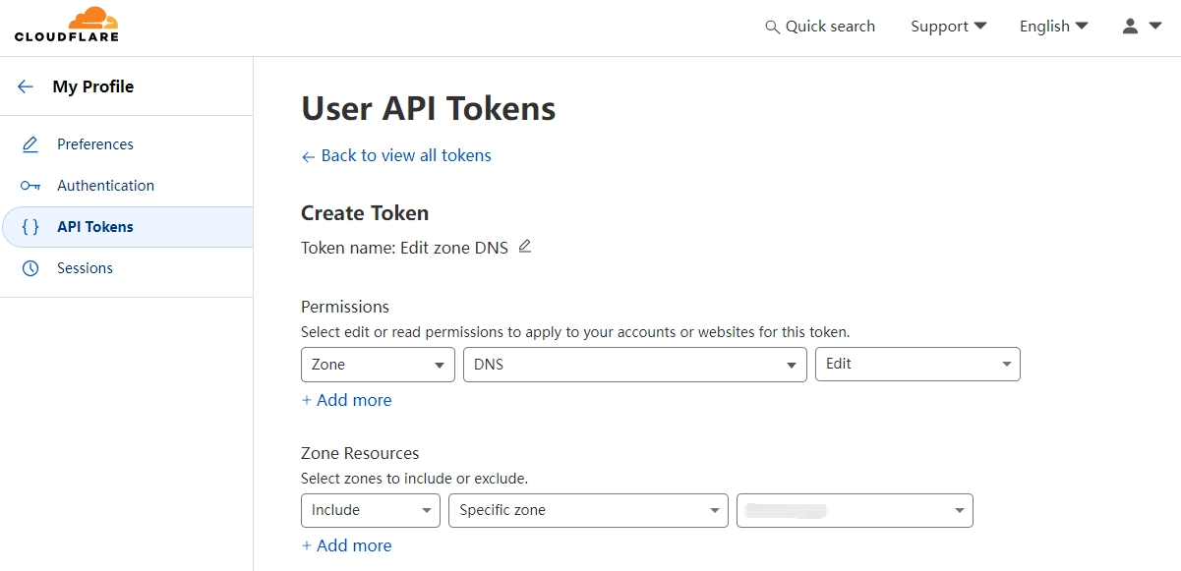Click the 'User API Tokens' heading
The width and height of the screenshot is (1181, 571).
pos(428,108)
